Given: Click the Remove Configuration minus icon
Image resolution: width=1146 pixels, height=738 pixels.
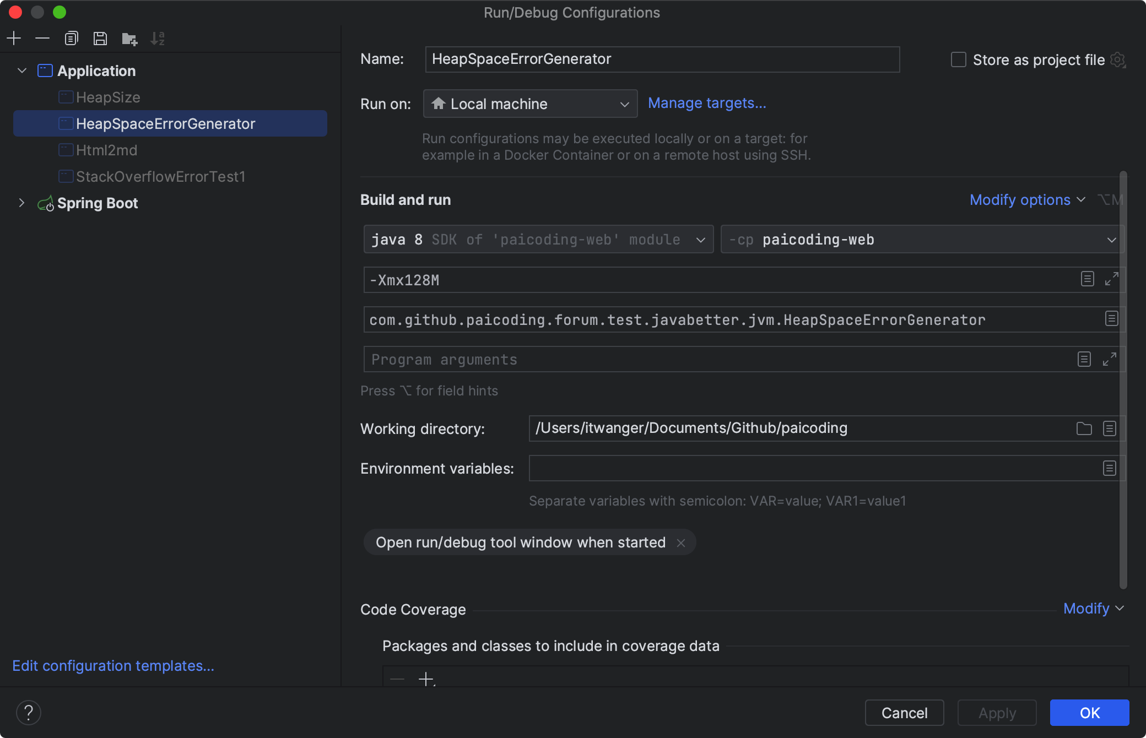Looking at the screenshot, I should point(42,38).
